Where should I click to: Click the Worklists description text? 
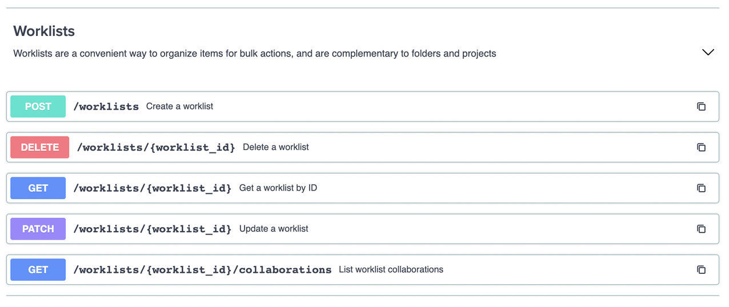tap(255, 54)
